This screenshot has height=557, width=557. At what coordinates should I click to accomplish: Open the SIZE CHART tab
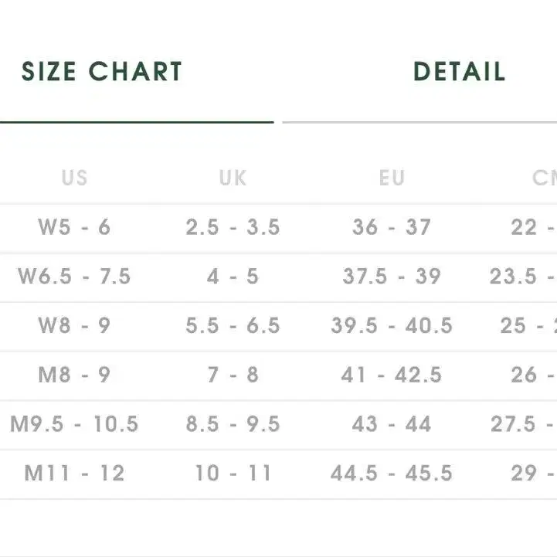point(102,71)
